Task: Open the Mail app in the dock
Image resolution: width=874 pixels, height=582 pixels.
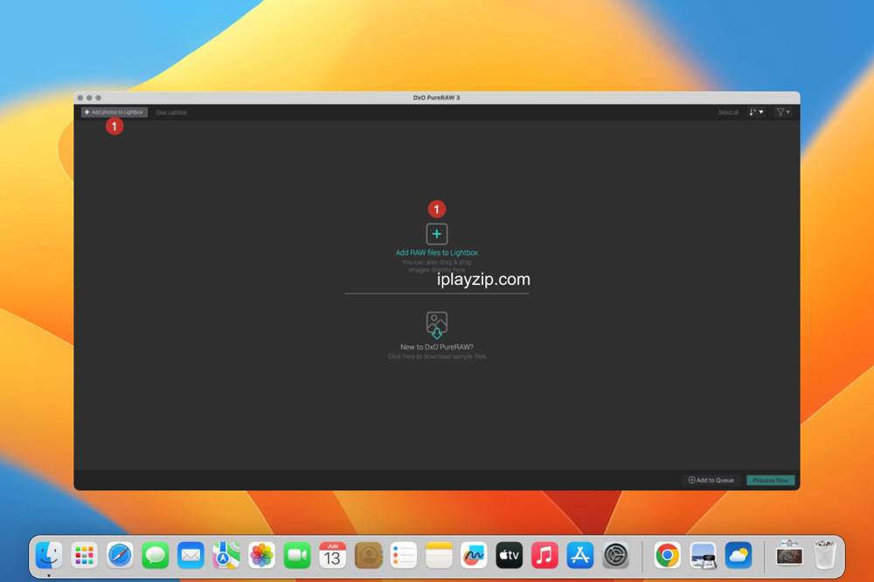Action: (x=191, y=555)
